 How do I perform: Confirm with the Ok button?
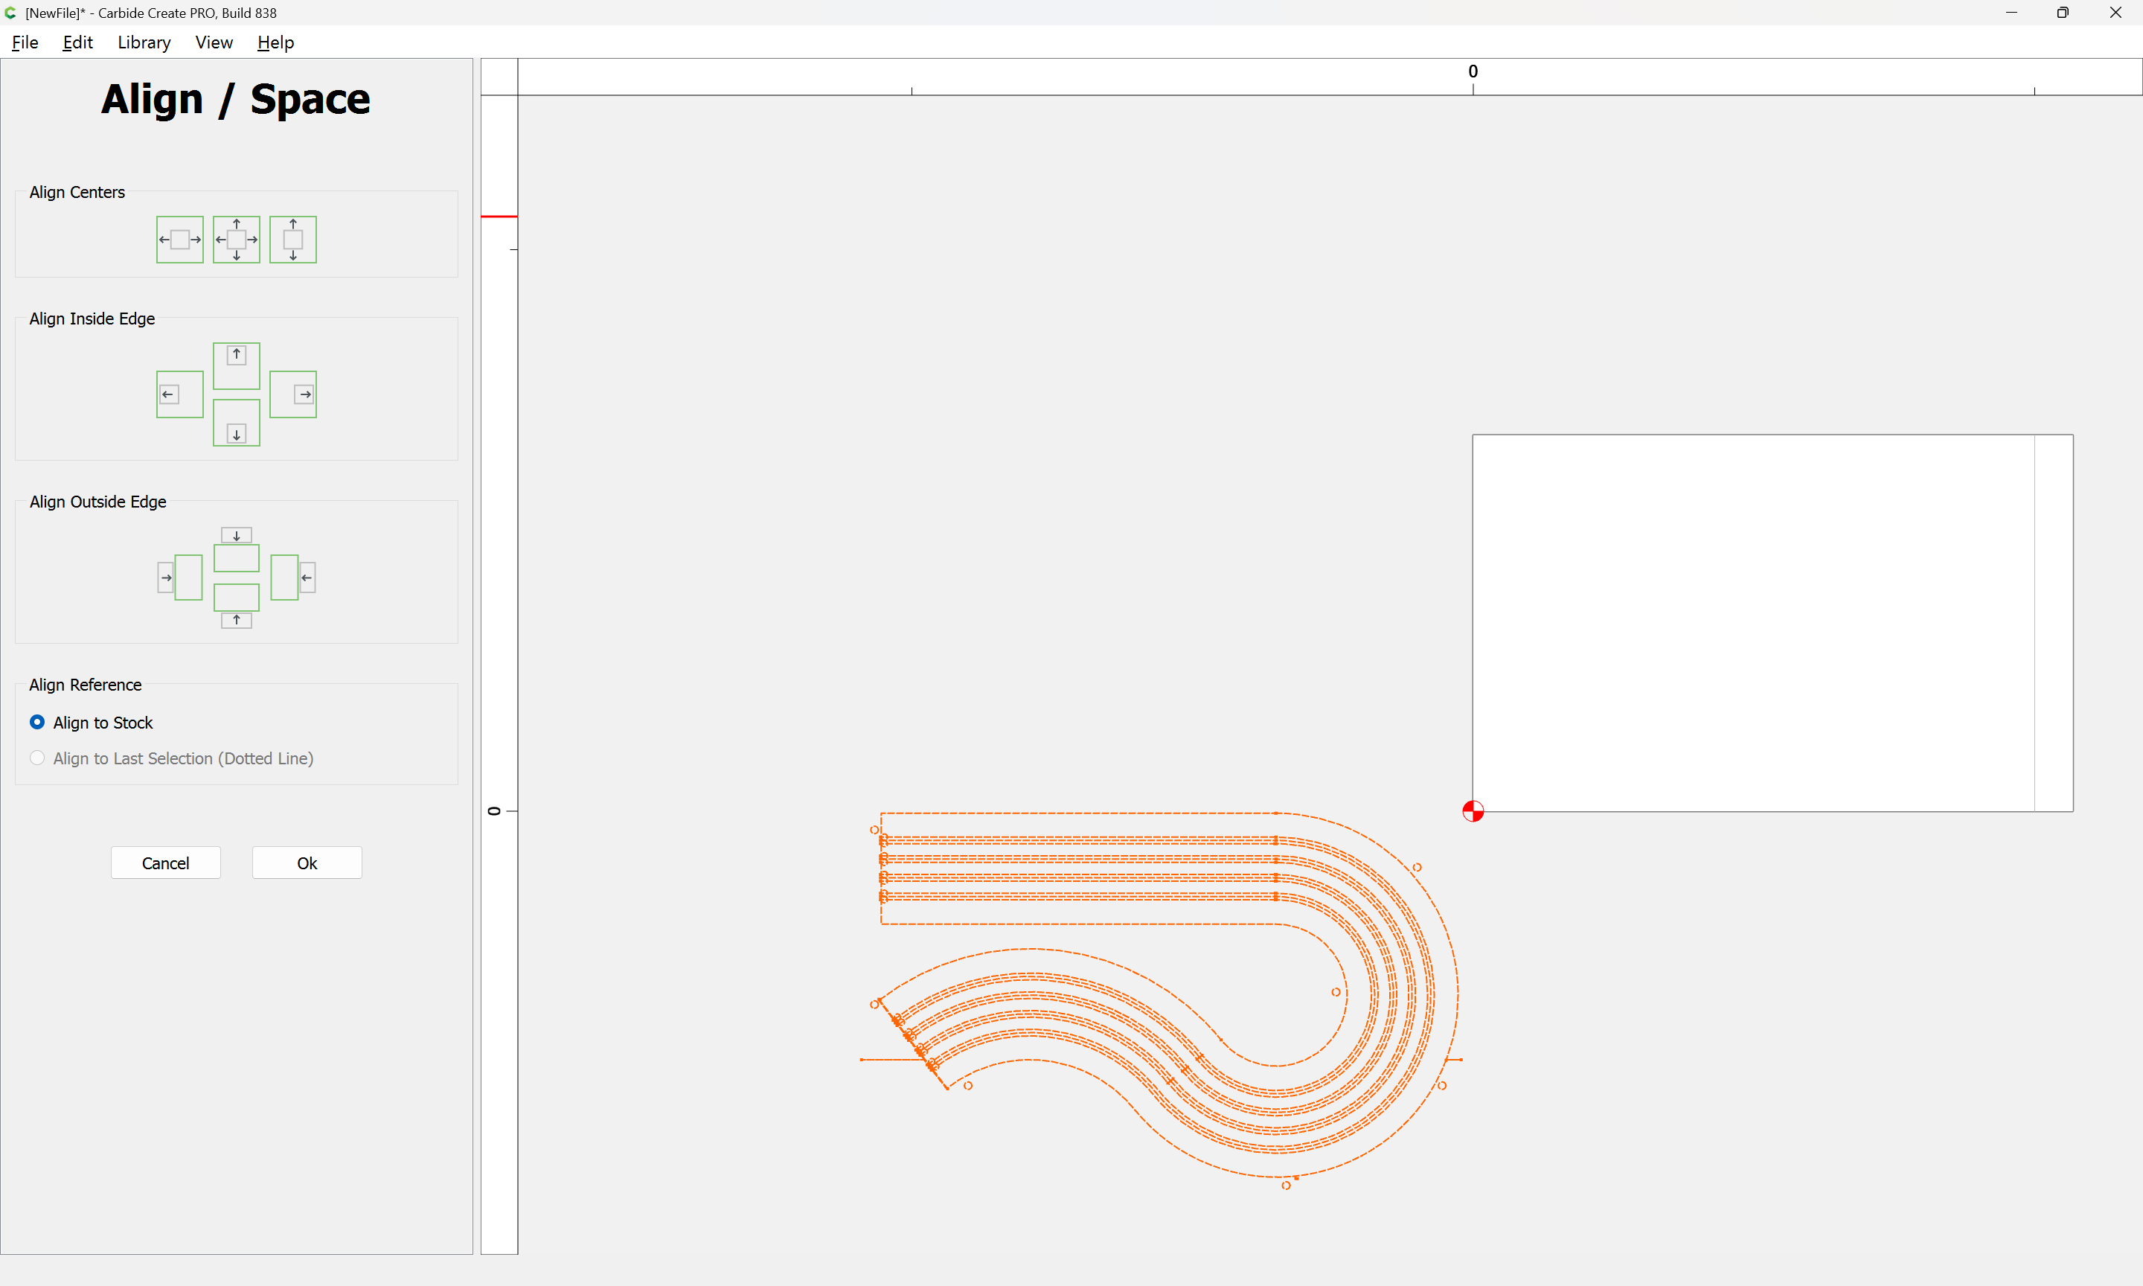307,863
